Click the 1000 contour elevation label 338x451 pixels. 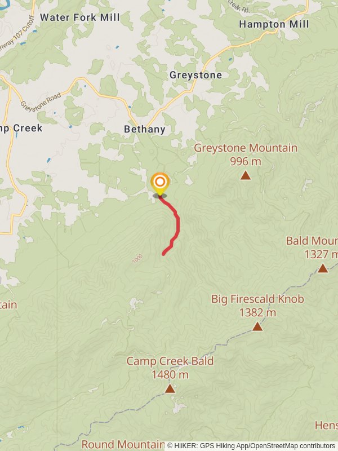137,259
